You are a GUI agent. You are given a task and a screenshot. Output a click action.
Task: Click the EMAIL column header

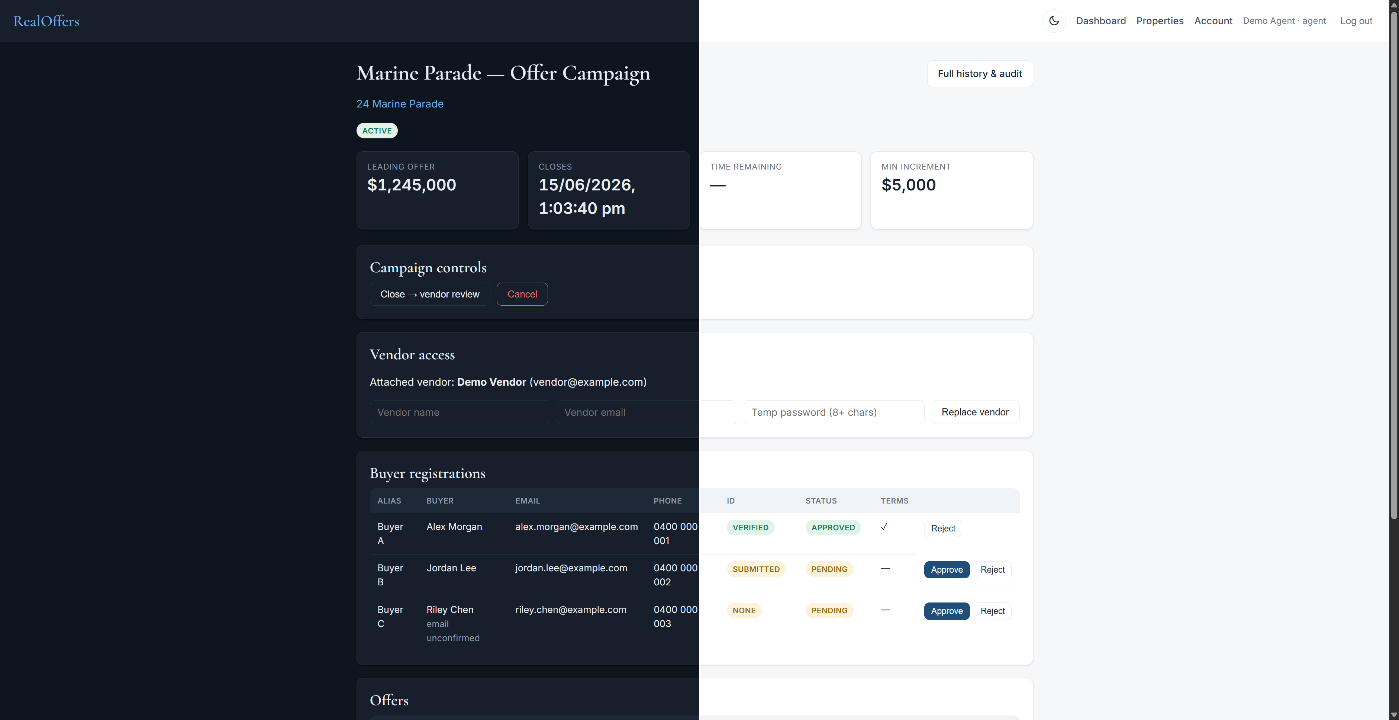(x=527, y=501)
